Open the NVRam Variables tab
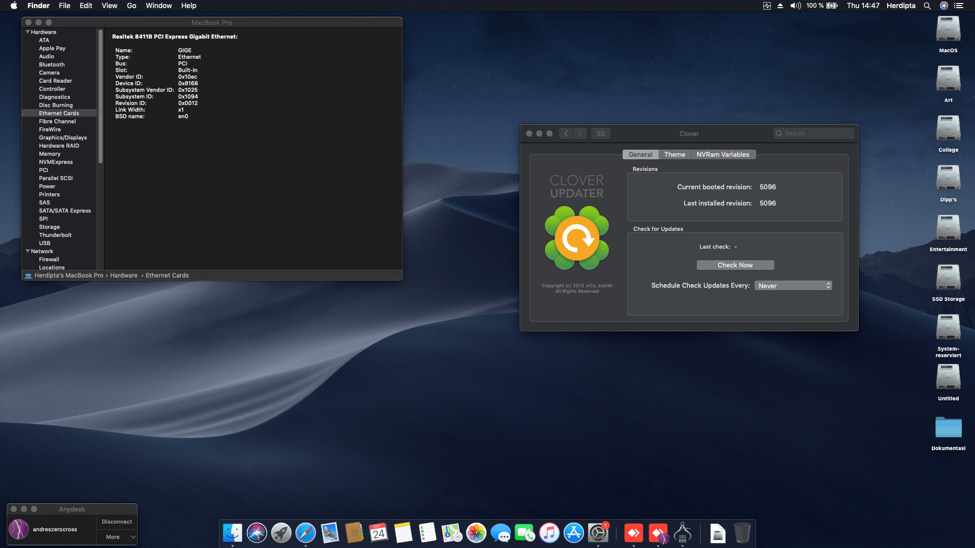Image resolution: width=975 pixels, height=548 pixels. click(723, 154)
